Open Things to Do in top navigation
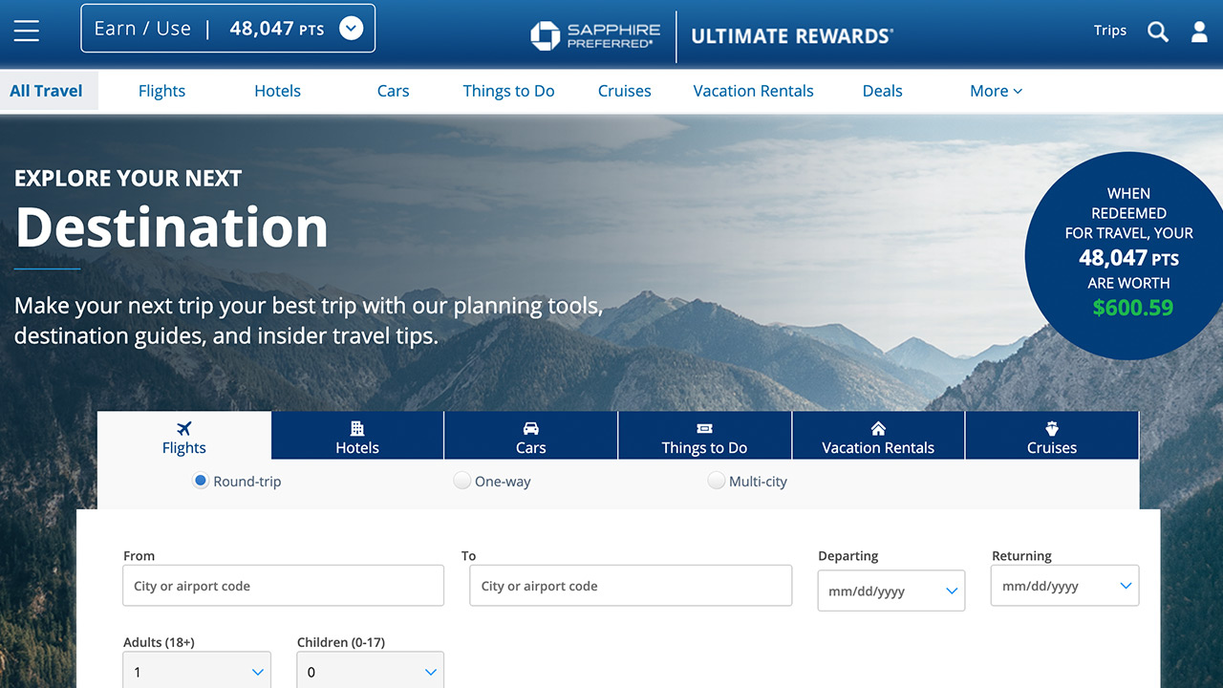1223x688 pixels. [508, 91]
